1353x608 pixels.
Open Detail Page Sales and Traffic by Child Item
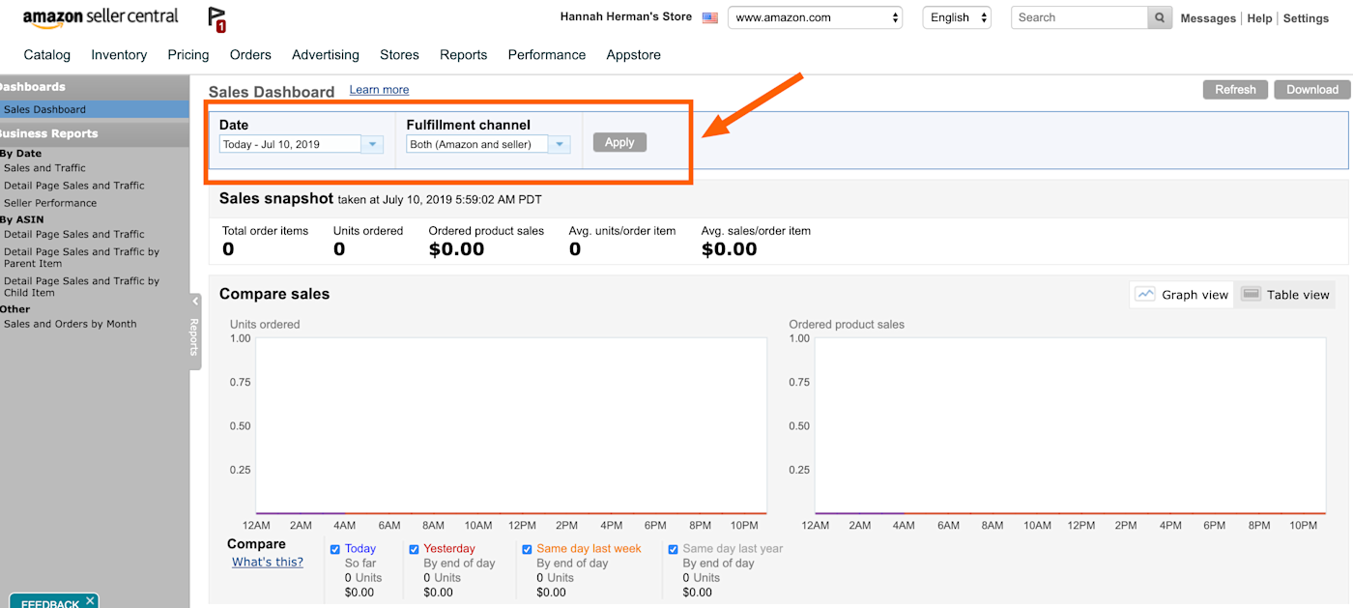click(x=82, y=286)
